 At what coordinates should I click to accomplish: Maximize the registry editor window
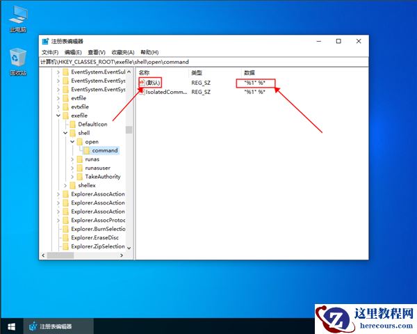[x=338, y=41]
